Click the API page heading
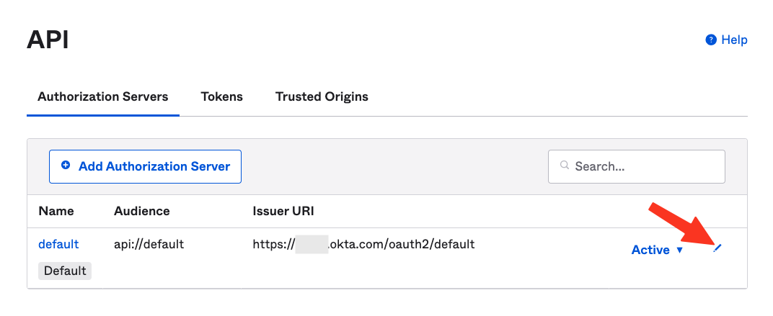 click(x=48, y=40)
